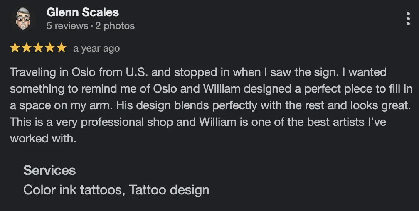Click 'Color ink tattoos' service text
This screenshot has width=419, height=211.
point(73,190)
